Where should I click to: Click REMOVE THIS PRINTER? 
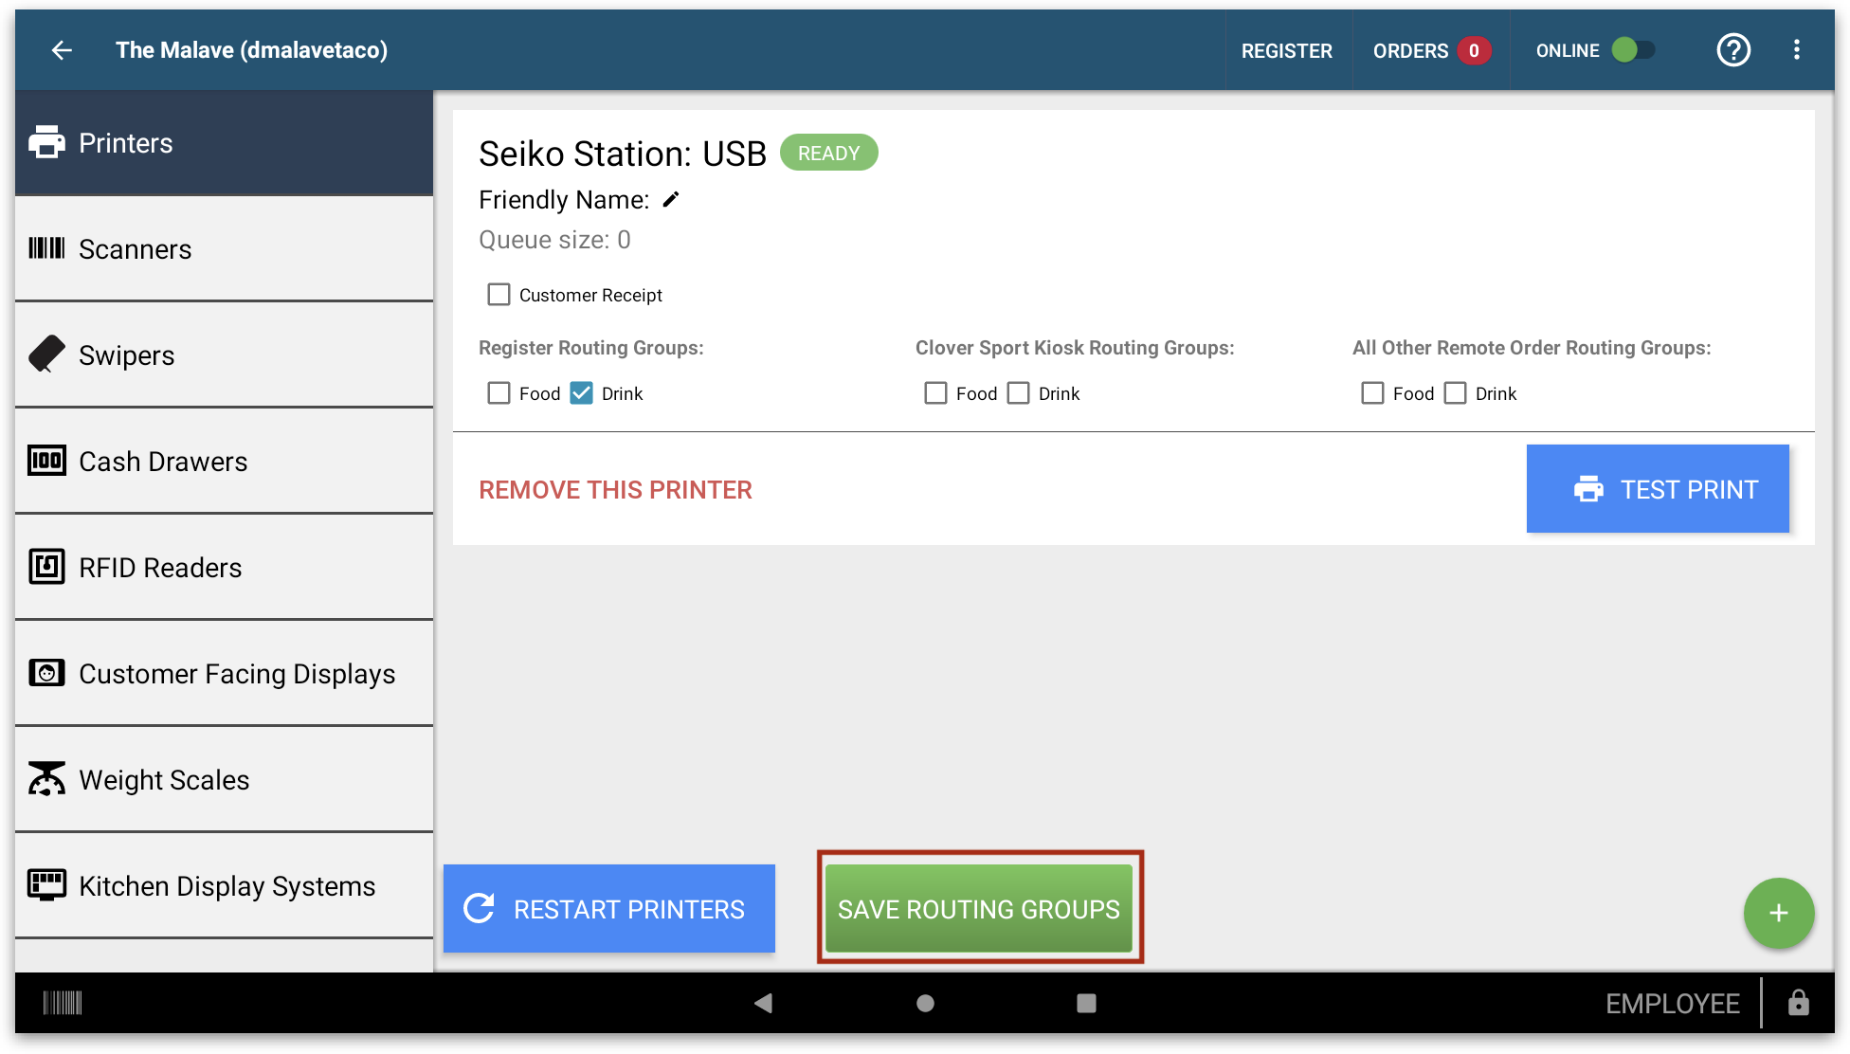point(615,489)
